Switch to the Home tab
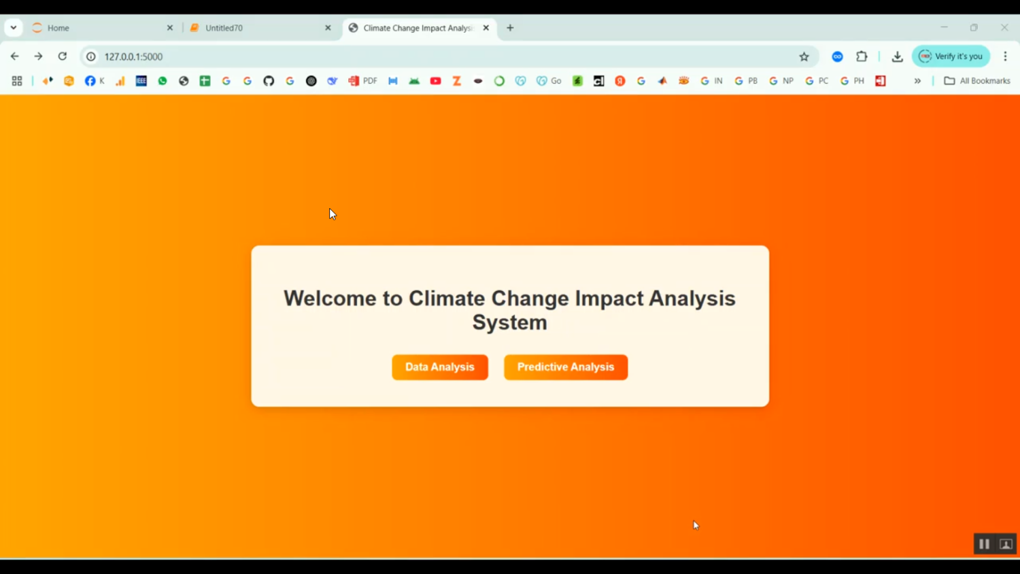 [102, 28]
